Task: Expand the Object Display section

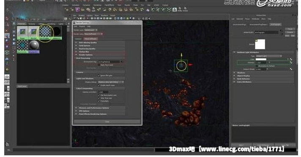Action: click(263, 76)
